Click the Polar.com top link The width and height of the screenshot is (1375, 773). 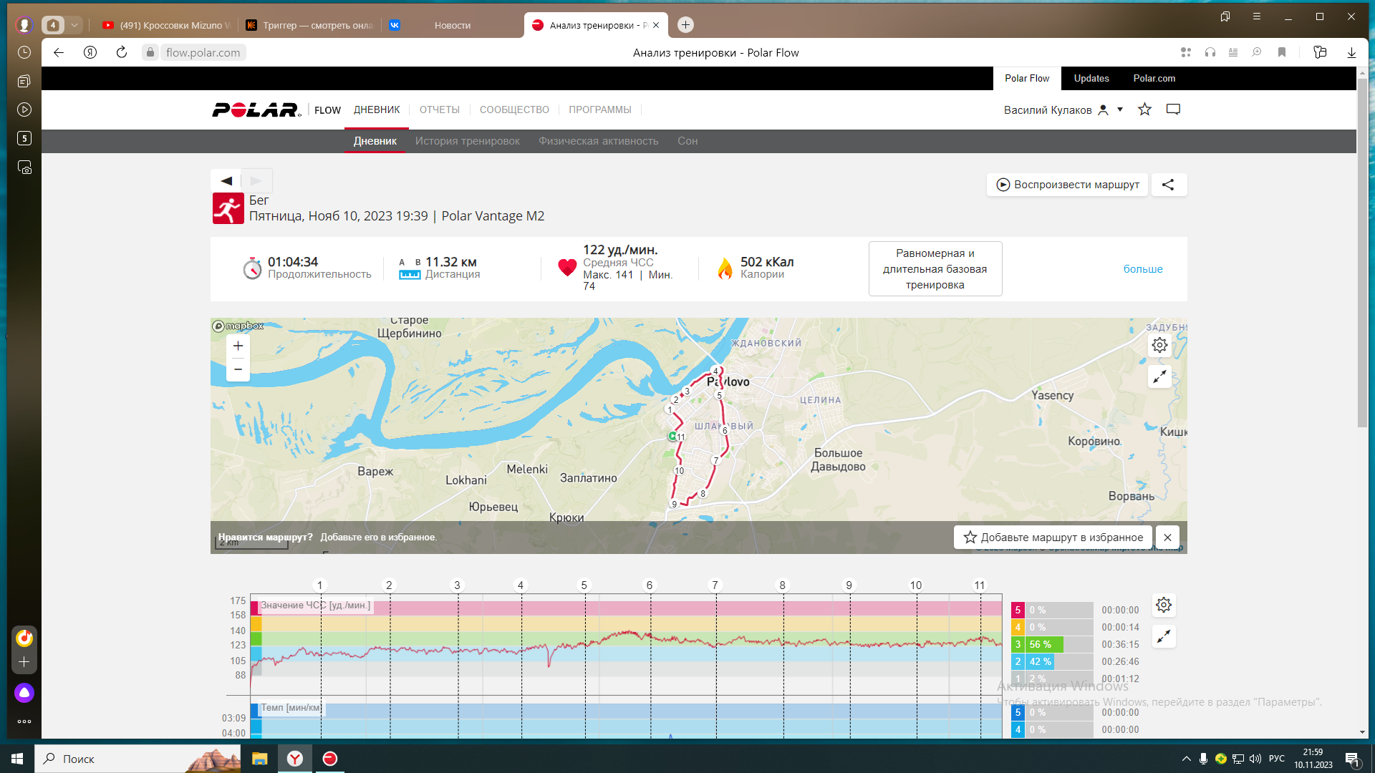point(1154,79)
